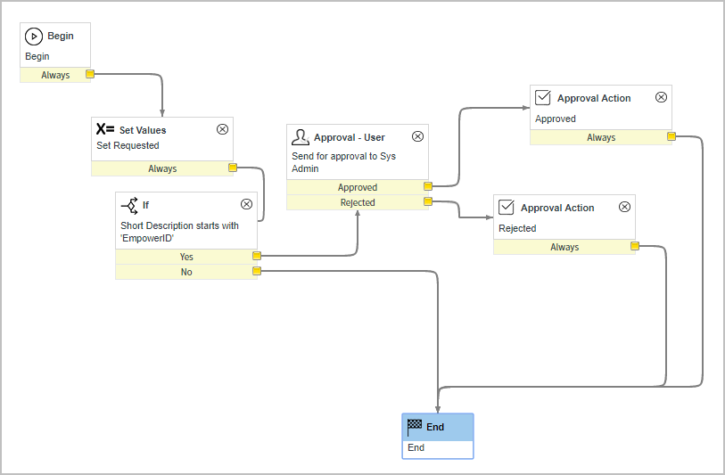
Task: Click the Rejected output connector on Approval - User
Action: tap(428, 202)
